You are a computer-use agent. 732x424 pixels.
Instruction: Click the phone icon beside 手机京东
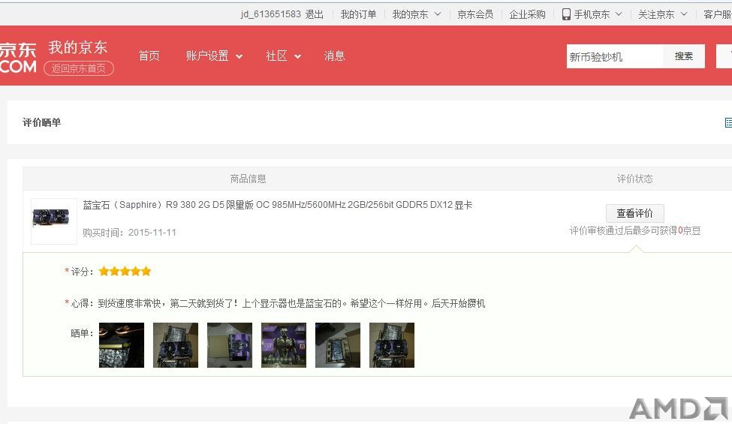tap(566, 14)
